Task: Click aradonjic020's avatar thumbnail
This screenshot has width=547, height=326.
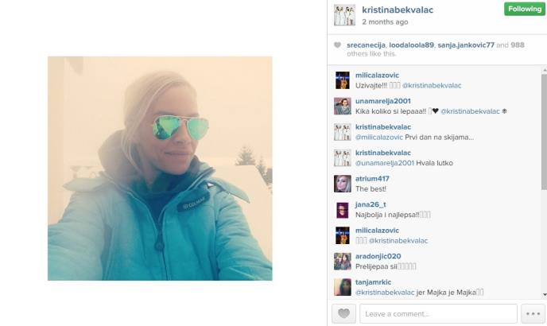Action: coord(343,261)
